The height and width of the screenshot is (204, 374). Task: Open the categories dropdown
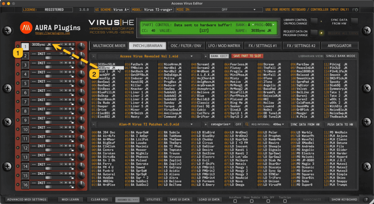tap(221, 124)
